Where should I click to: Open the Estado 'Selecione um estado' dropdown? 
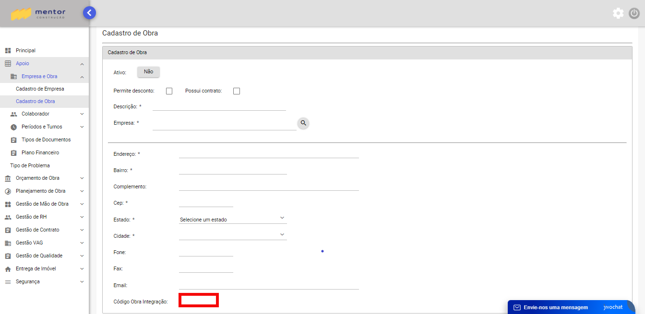click(x=233, y=219)
